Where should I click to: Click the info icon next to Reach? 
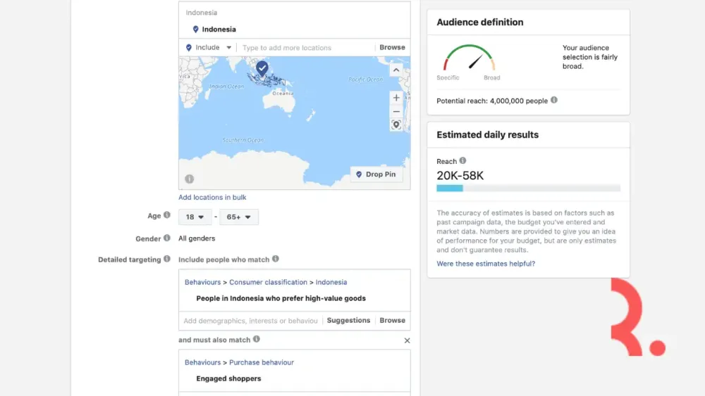pyautogui.click(x=462, y=160)
